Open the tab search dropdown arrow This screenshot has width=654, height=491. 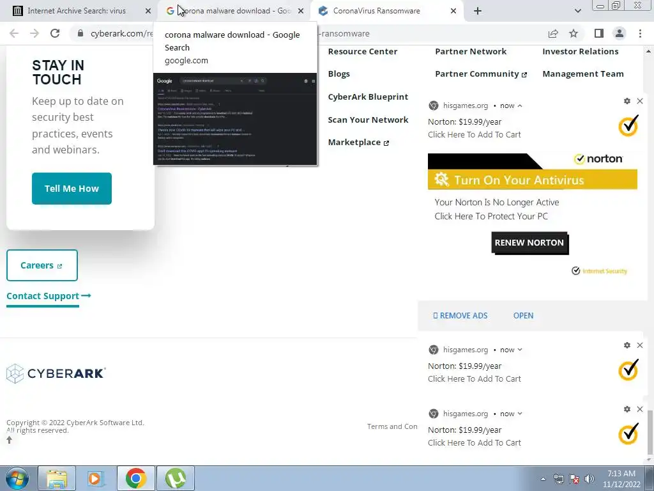[x=577, y=11]
